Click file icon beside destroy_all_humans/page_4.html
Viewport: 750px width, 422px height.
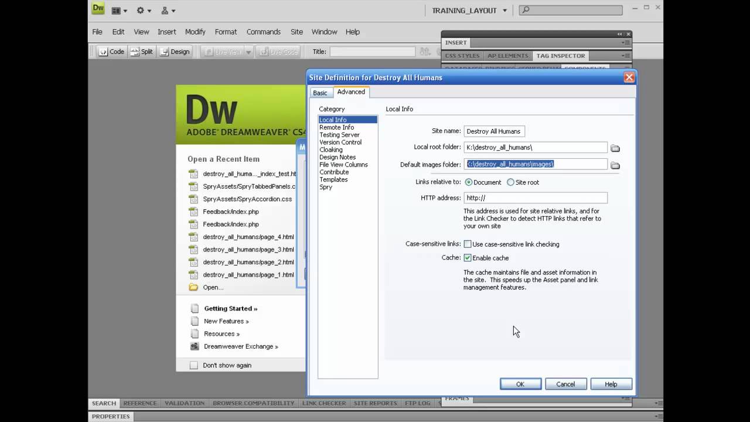click(193, 237)
